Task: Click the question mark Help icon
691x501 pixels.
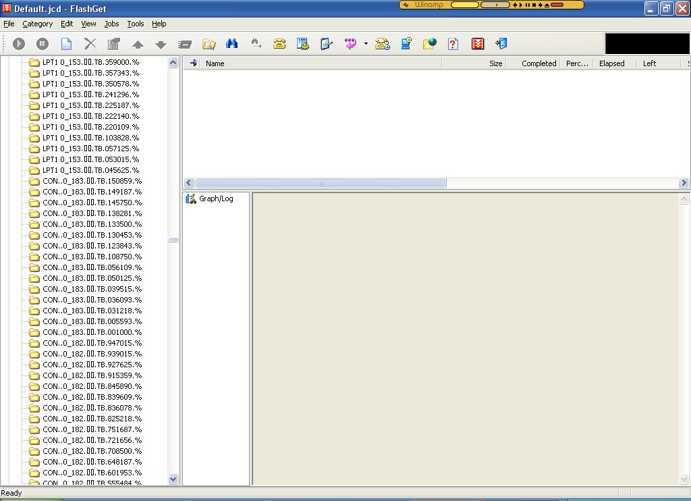Action: (453, 44)
